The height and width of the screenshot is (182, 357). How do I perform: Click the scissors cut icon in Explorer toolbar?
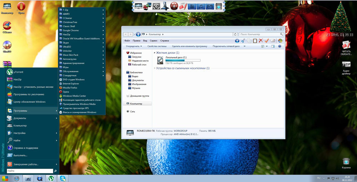coord(243,41)
